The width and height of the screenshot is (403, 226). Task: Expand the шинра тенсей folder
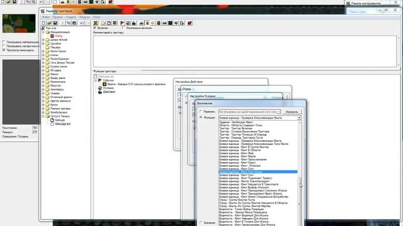pos(43,40)
